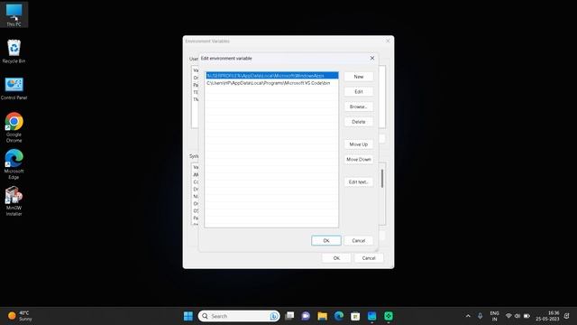Click Edit text... button

[x=359, y=182]
